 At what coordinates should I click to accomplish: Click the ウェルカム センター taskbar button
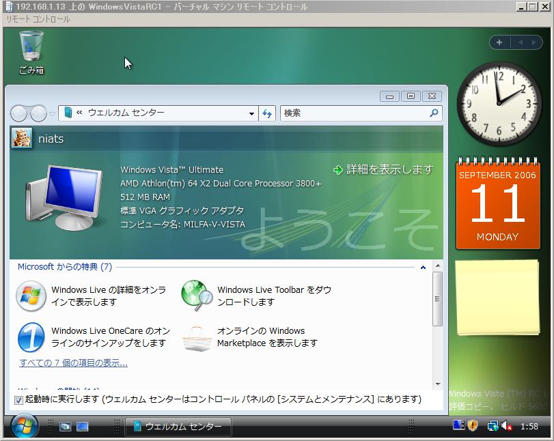click(178, 427)
